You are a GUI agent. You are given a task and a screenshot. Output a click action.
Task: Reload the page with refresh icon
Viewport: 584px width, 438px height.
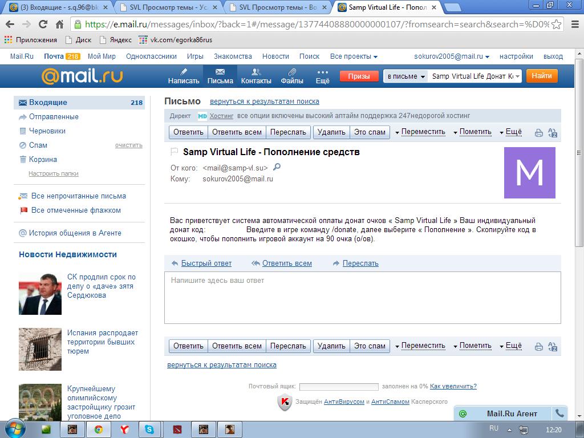43,24
